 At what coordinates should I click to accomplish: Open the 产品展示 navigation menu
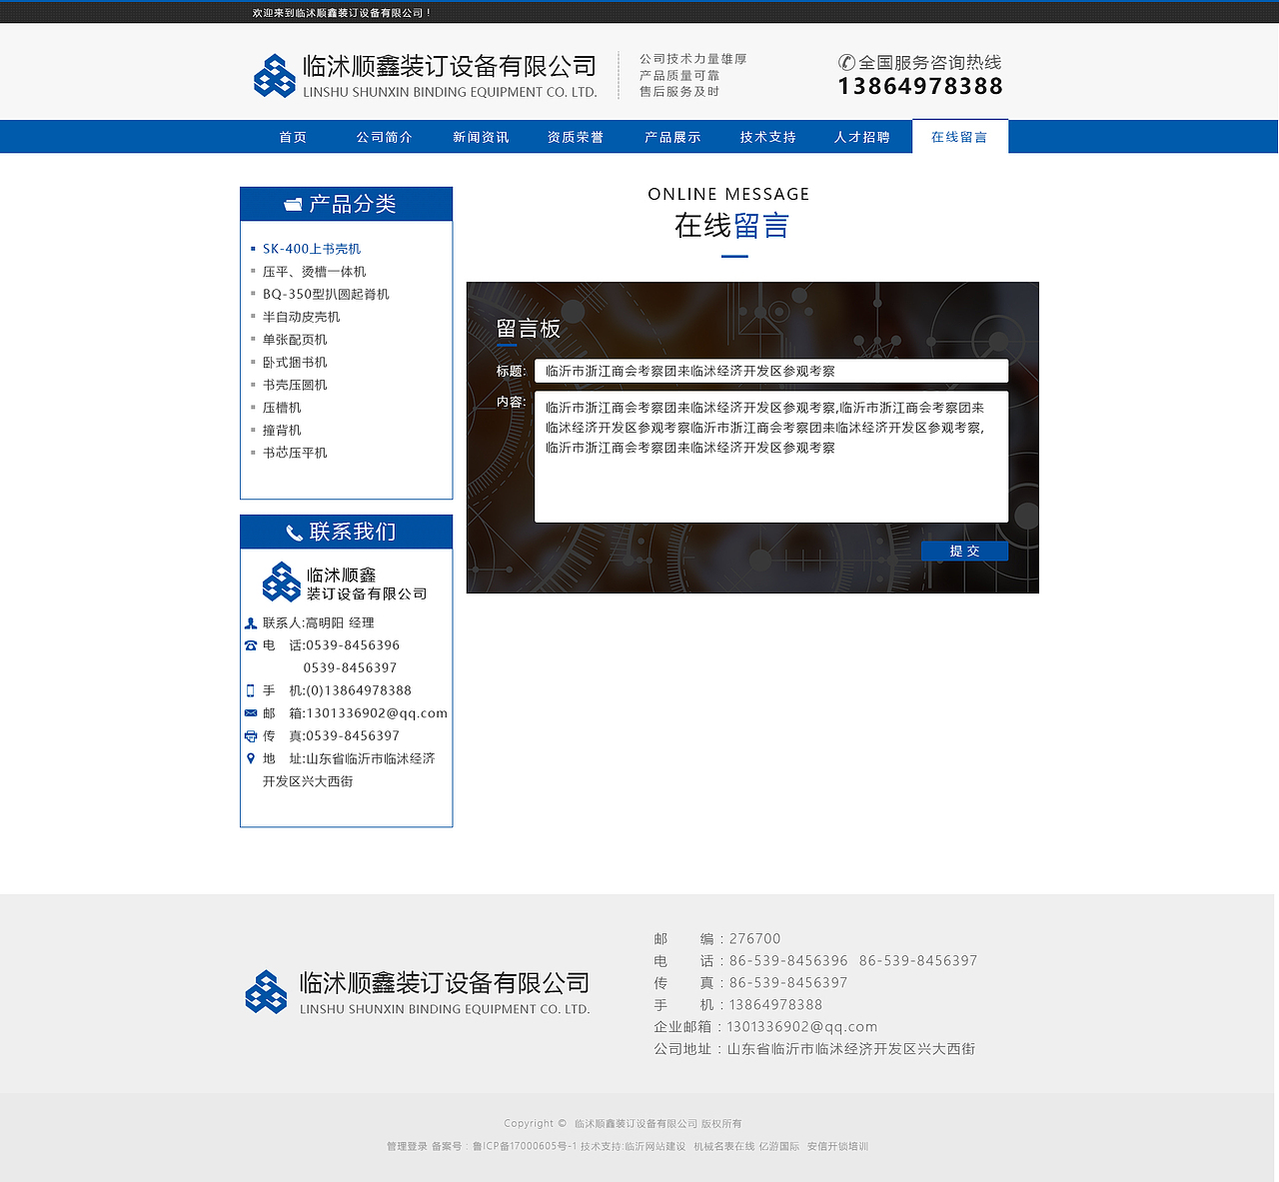(x=672, y=137)
